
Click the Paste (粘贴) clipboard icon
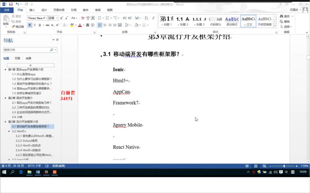(x=6, y=19)
